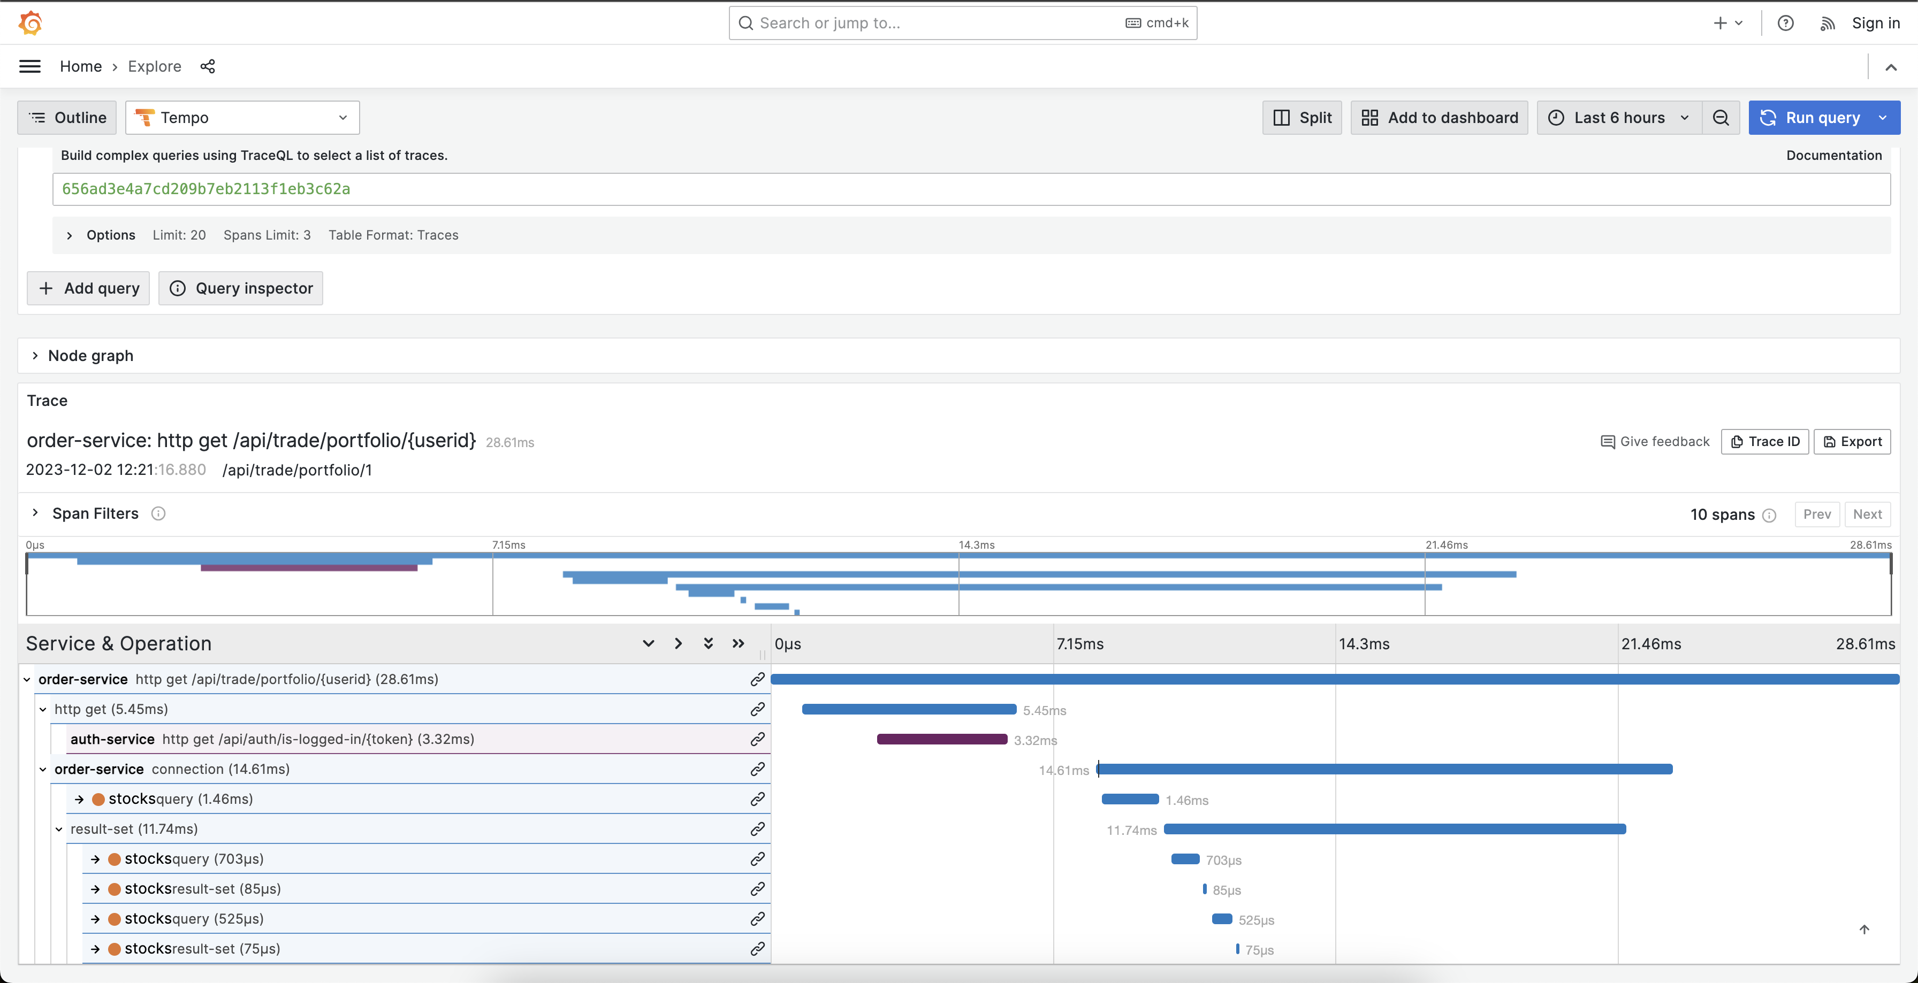
Task: Collapse the order-service connection span
Action: click(43, 769)
